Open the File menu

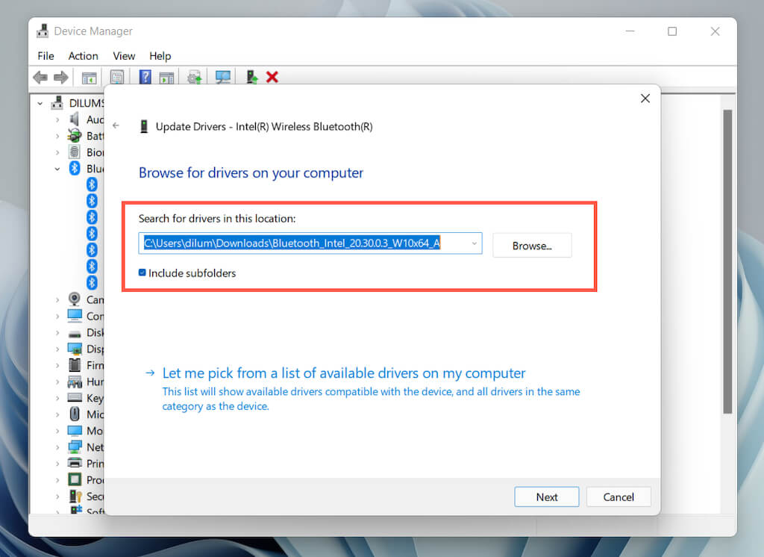(46, 56)
